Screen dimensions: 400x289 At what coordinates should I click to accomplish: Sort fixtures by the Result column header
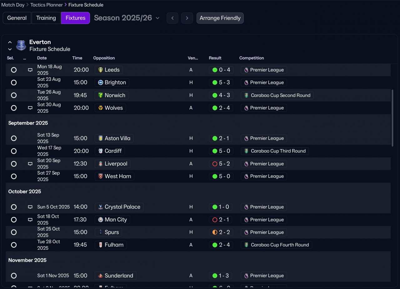tap(215, 58)
